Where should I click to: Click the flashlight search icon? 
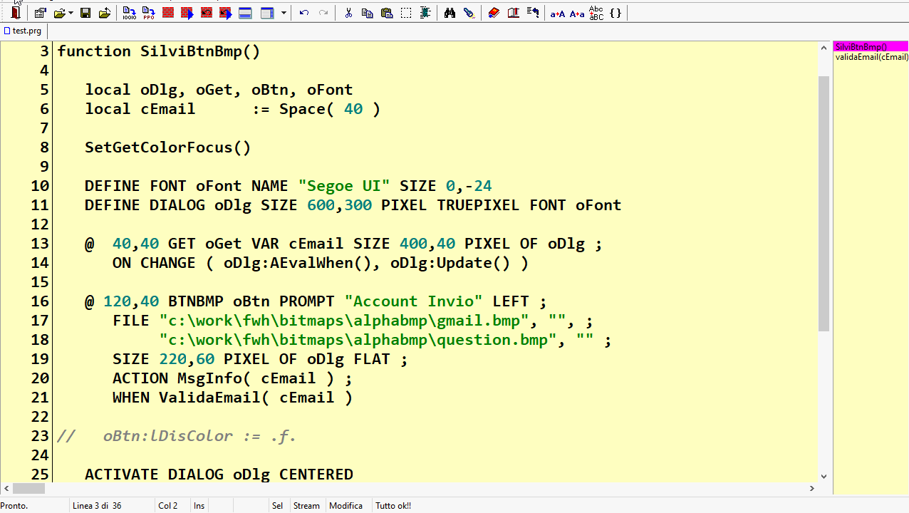[469, 13]
